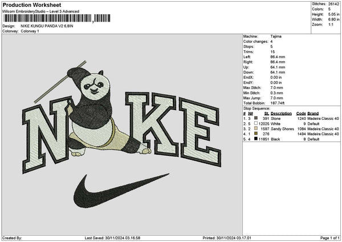Click the 'Colorway 1' value
This screenshot has width=342, height=242.
point(30,31)
